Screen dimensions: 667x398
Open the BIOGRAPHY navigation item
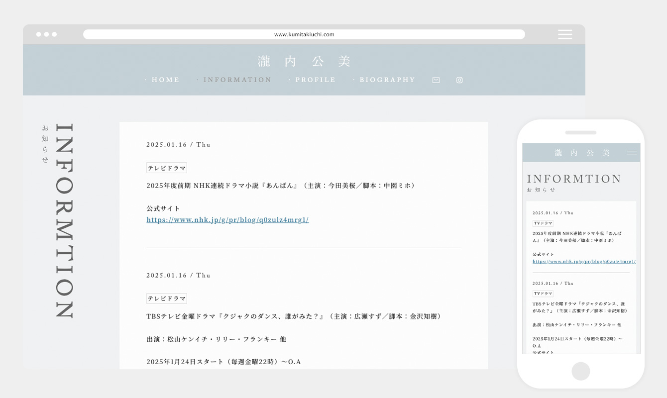point(387,80)
